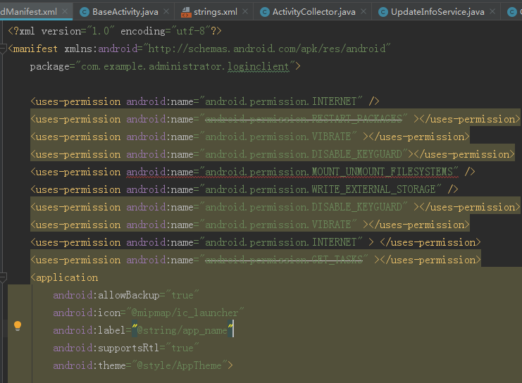Click the @style/AppTheme theme value
The width and height of the screenshot is (522, 383).
coord(179,365)
